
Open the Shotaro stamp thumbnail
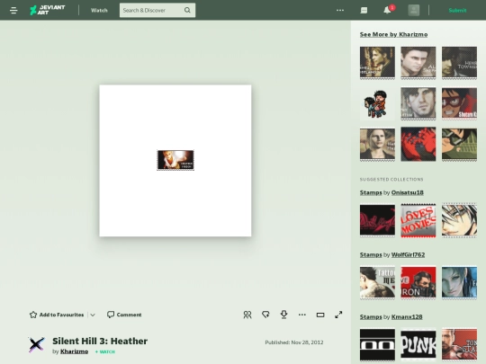[459, 103]
